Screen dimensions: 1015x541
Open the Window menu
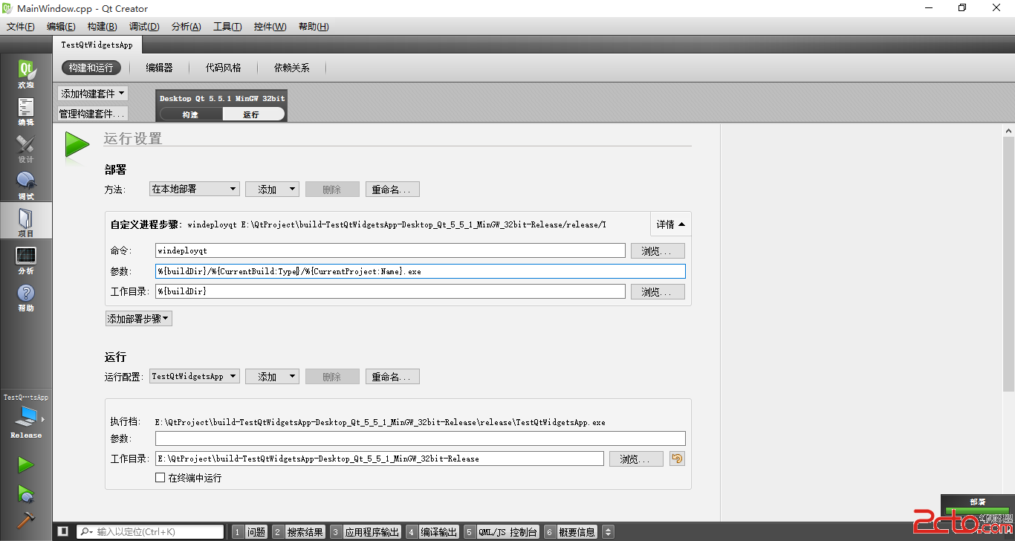coord(270,27)
